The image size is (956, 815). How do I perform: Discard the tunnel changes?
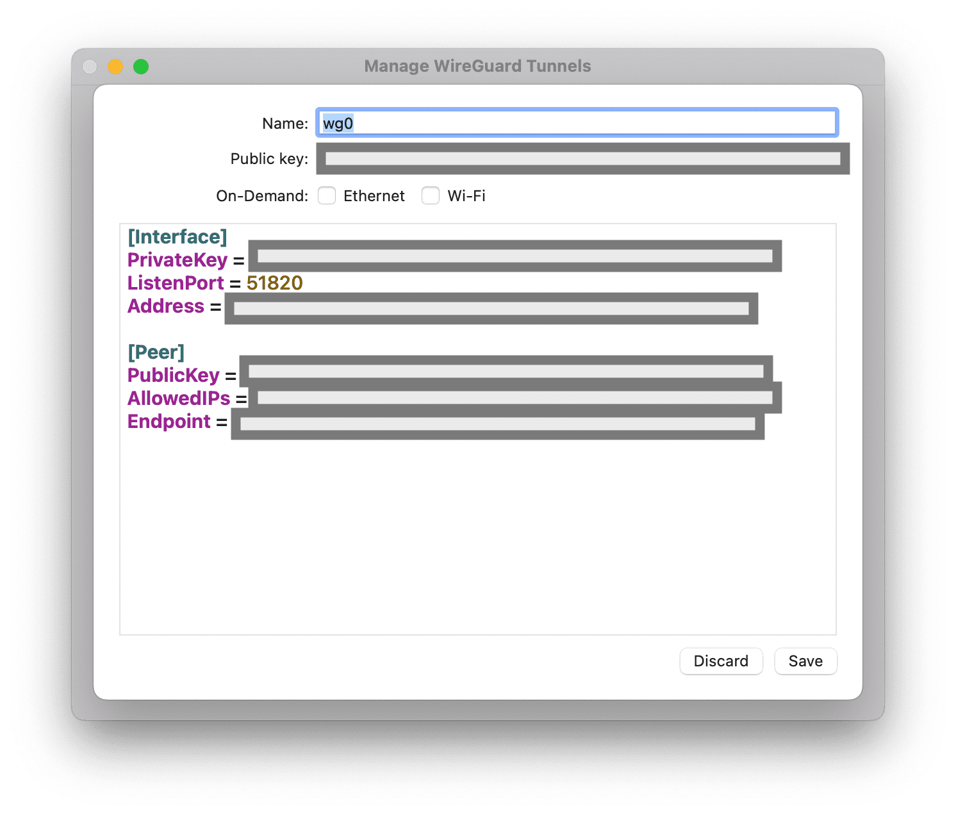(x=721, y=661)
